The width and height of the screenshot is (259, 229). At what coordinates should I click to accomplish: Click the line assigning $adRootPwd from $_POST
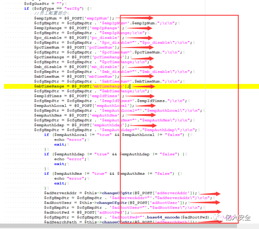click(x=86, y=213)
